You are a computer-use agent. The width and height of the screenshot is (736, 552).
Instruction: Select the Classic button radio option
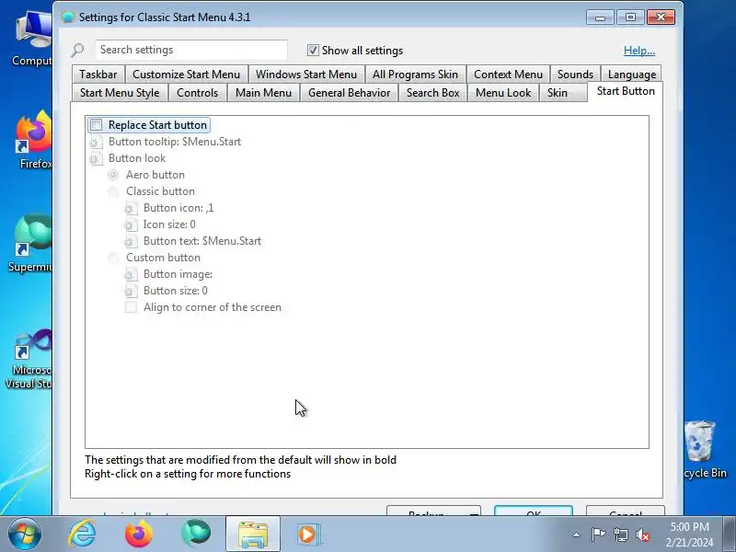(113, 191)
